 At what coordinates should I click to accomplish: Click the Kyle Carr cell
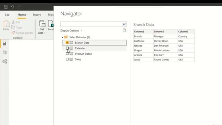(x=165, y=55)
